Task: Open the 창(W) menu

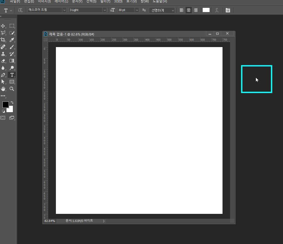Action: 145,1
